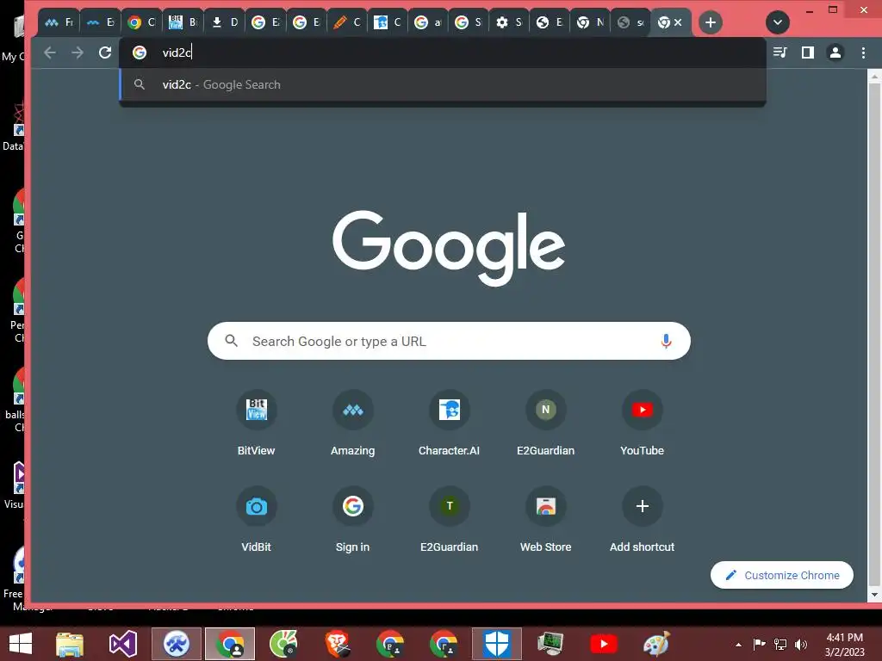This screenshot has height=661, width=882.
Task: Open the Paint palette taskbar icon
Action: coord(656,644)
